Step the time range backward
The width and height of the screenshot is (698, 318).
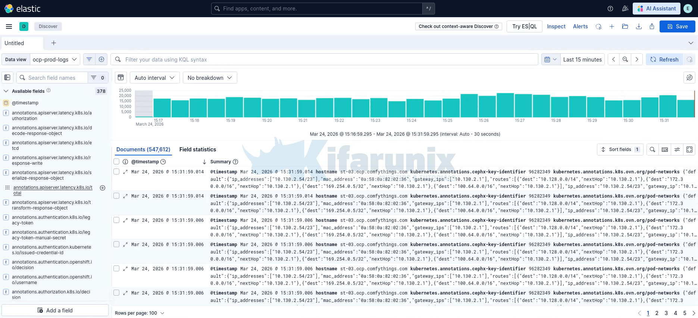(614, 59)
